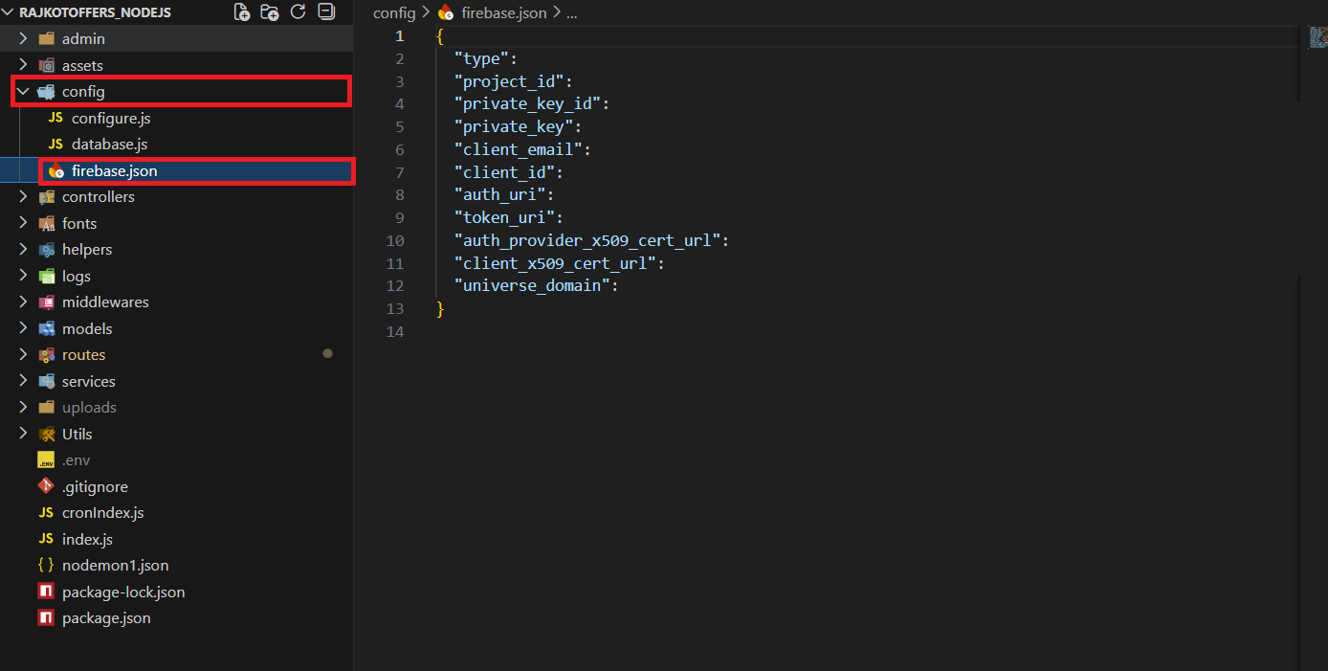1328x671 pixels.
Task: Collapse the config folder
Action: click(23, 92)
